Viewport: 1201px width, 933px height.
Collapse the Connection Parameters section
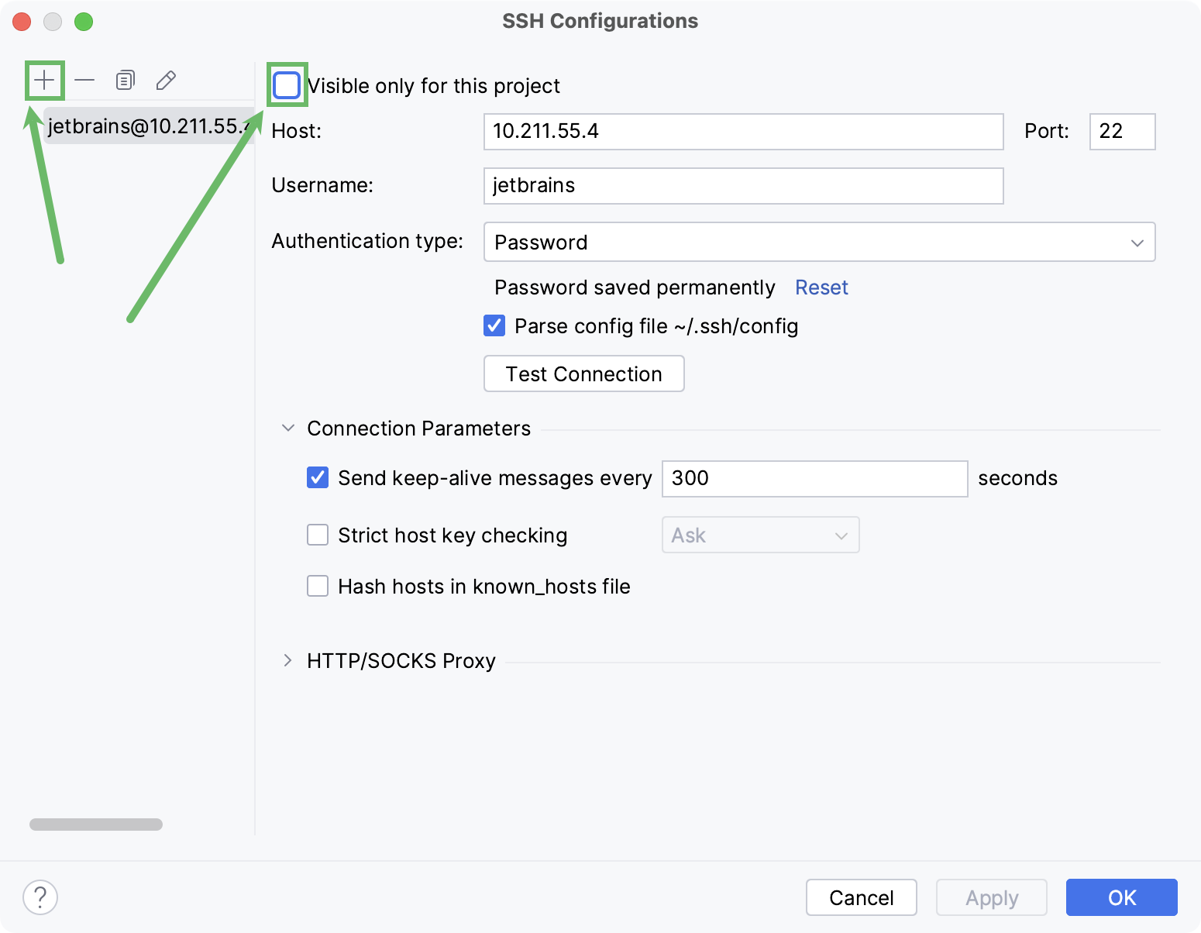point(287,427)
